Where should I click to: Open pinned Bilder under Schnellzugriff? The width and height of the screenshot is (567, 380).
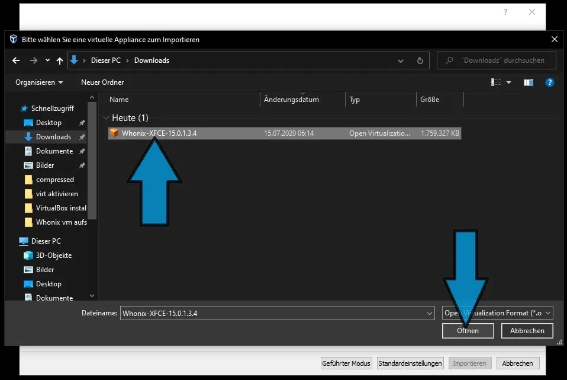click(45, 165)
